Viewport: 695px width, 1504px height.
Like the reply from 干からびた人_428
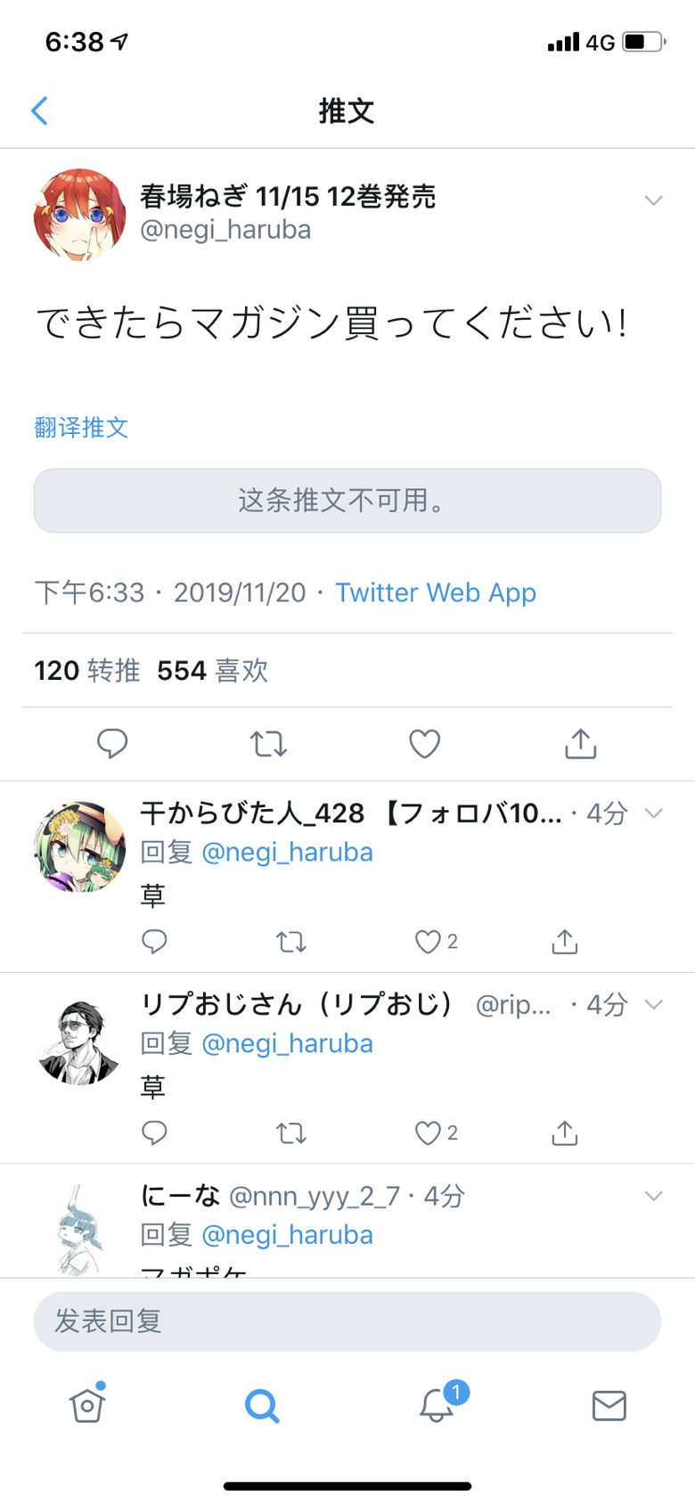coord(429,942)
